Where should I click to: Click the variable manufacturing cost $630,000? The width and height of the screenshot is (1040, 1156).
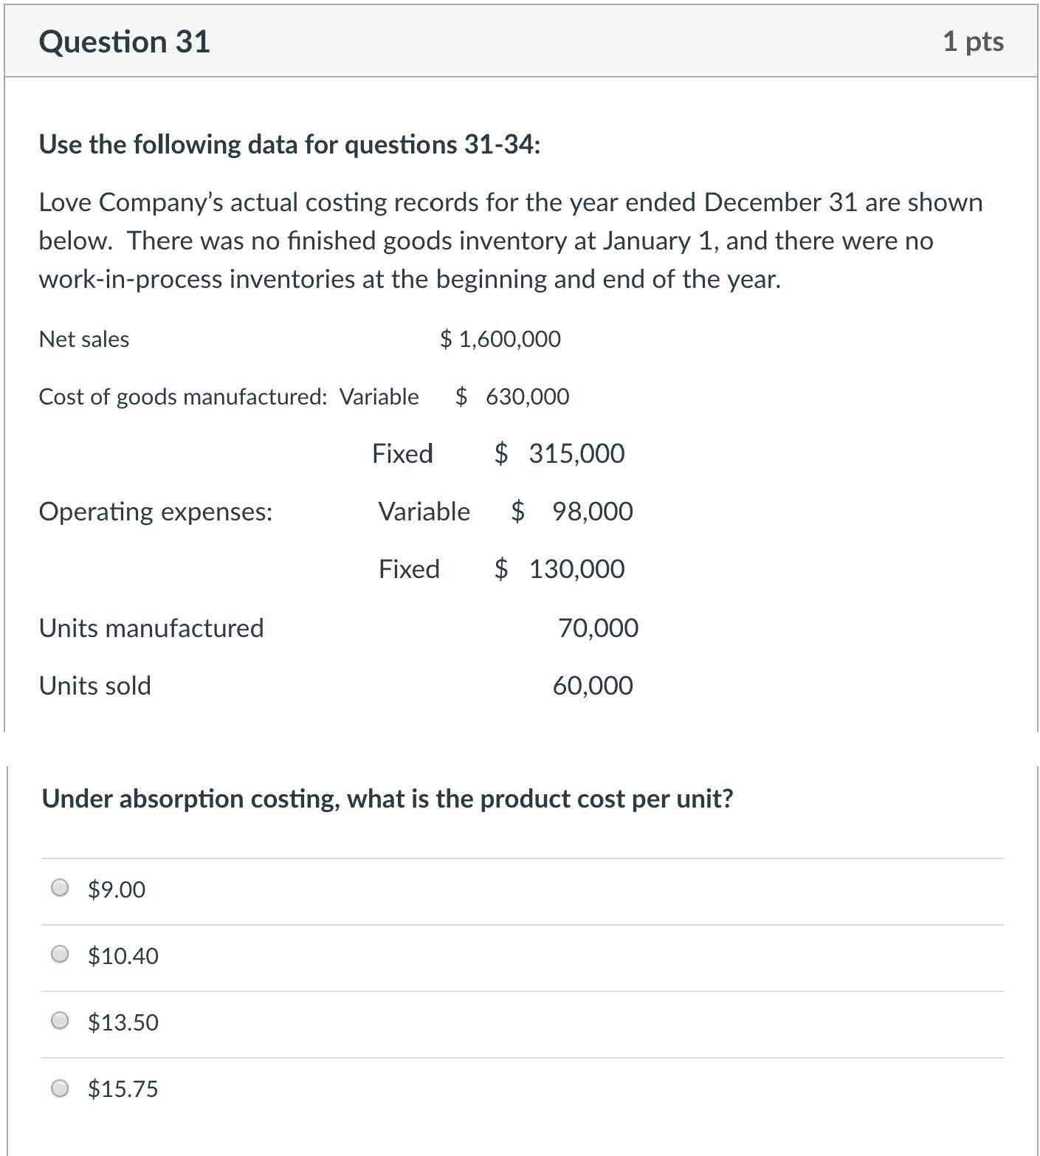tap(512, 396)
